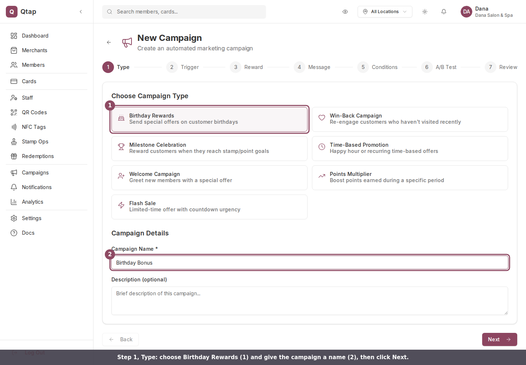Viewport: 526px width, 365px height.
Task: Click the "Choose Campaign Type" heading
Action: [x=150, y=96]
